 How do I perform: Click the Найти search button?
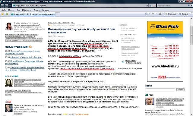(x=180, y=90)
